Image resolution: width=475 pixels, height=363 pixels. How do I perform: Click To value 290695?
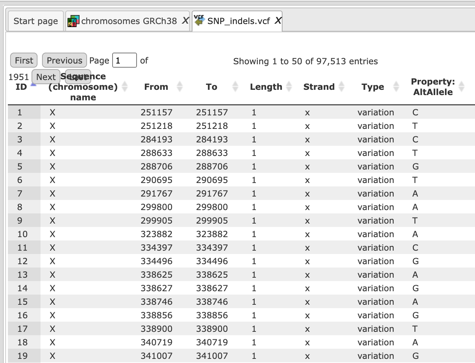point(212,180)
